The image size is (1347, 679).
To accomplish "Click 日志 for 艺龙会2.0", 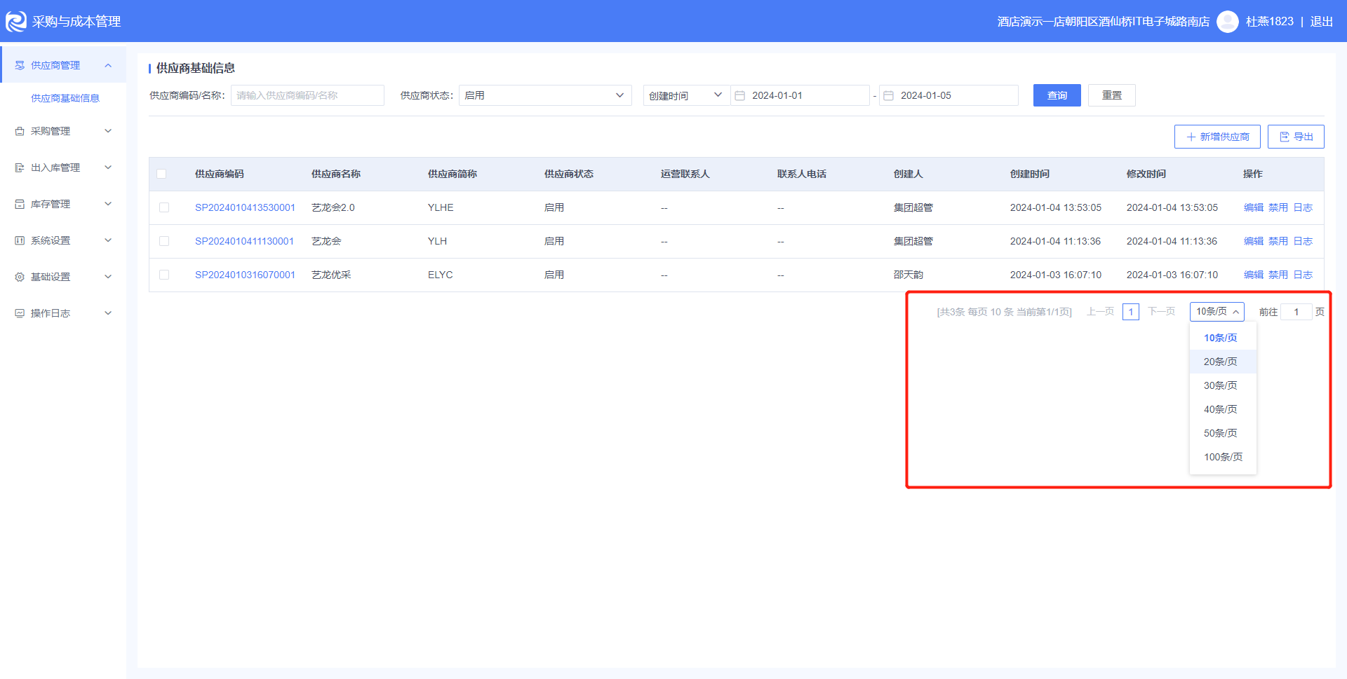I will 1303,207.
